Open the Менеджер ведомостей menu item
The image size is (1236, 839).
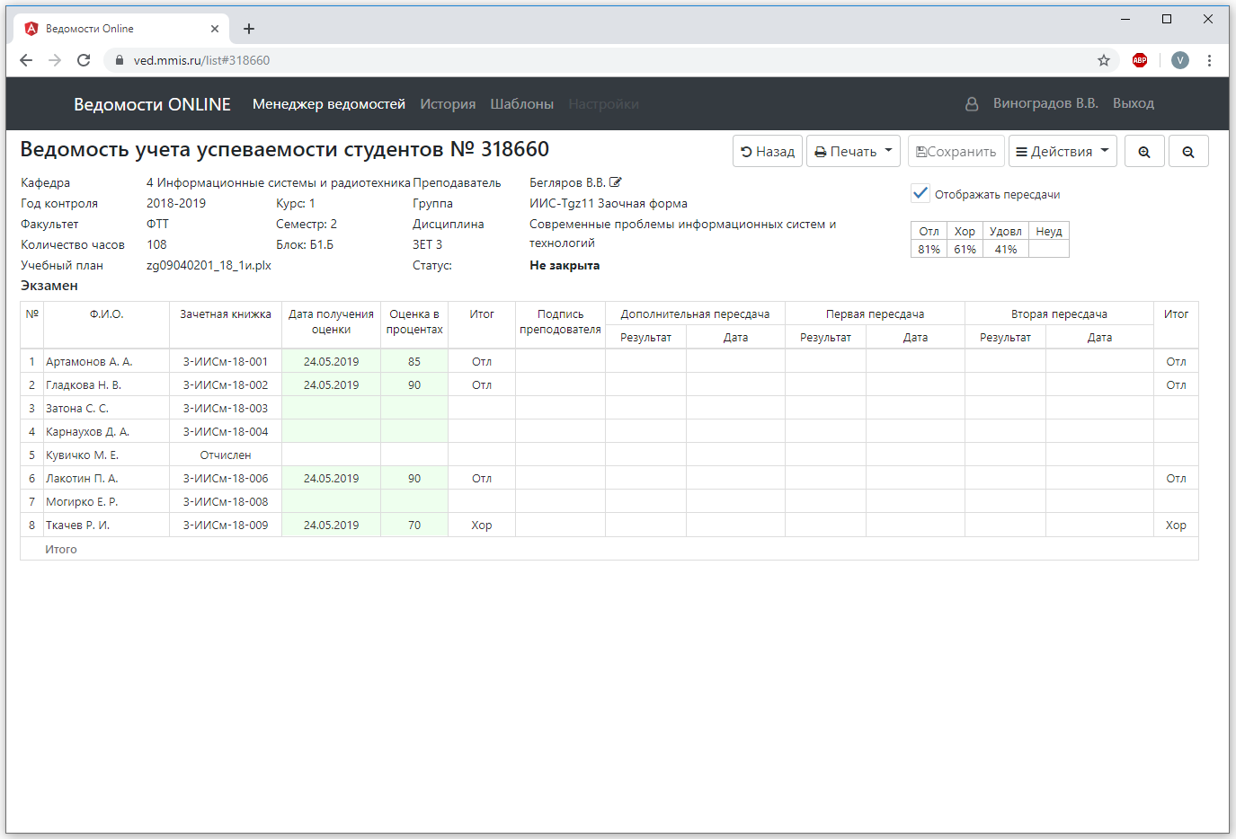[x=328, y=104]
